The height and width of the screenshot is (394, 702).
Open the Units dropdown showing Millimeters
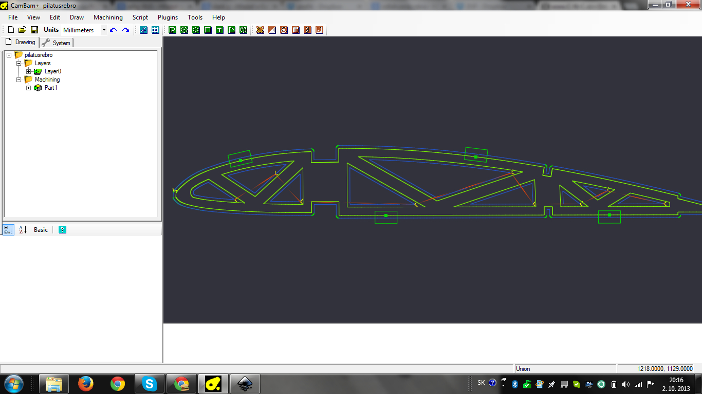click(84, 30)
